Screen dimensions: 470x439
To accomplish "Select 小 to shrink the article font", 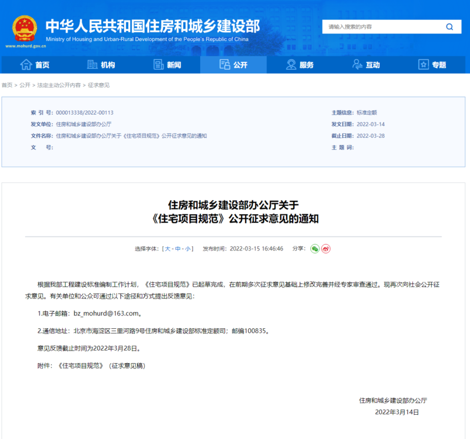I will pyautogui.click(x=188, y=248).
